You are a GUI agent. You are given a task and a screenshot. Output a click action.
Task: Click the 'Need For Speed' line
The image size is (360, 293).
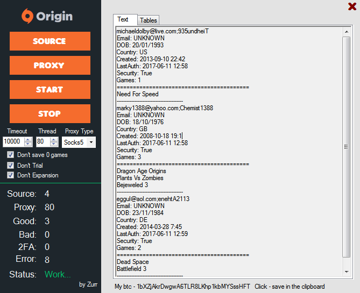[x=138, y=94]
